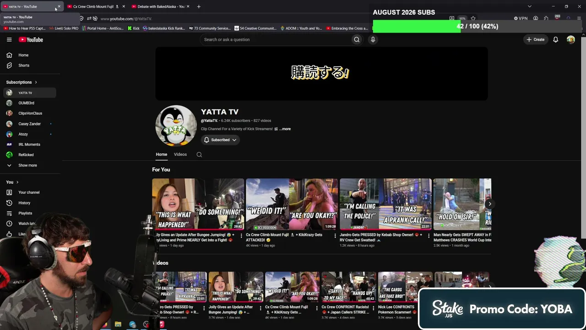Open a new browser tab

[199, 6]
